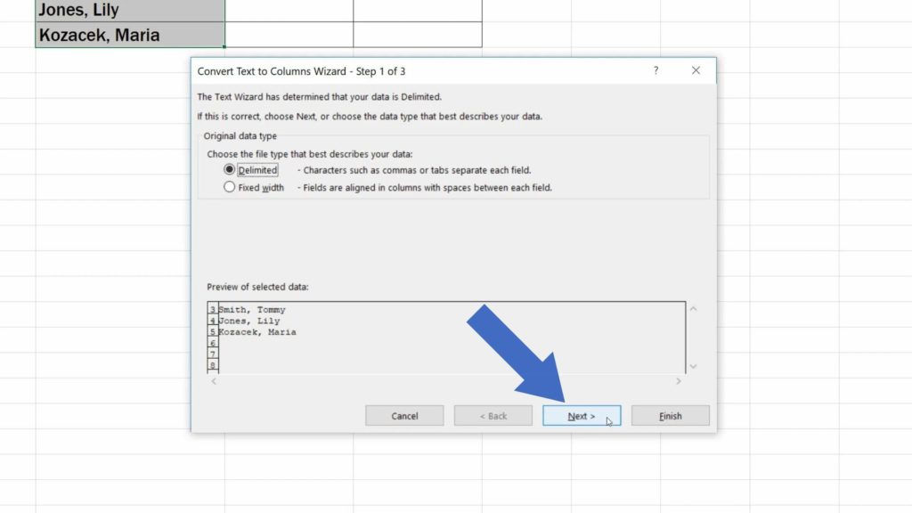Click the Finish button
Image resolution: width=912 pixels, height=513 pixels.
click(670, 416)
